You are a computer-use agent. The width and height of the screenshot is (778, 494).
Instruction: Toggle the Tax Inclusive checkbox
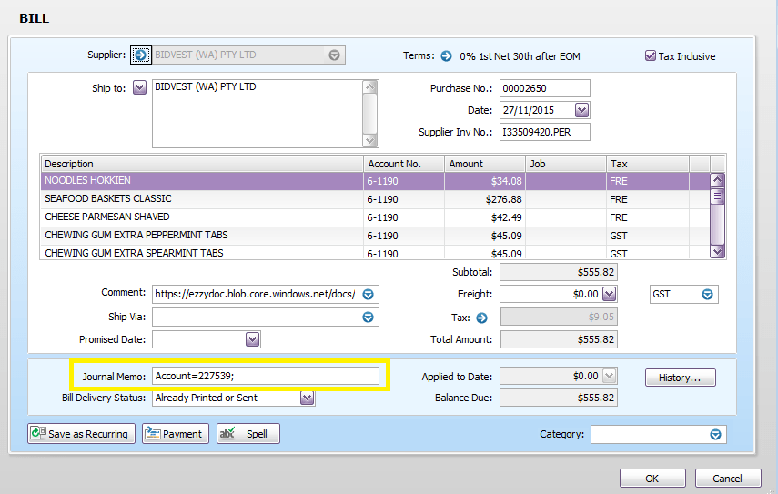(x=651, y=56)
